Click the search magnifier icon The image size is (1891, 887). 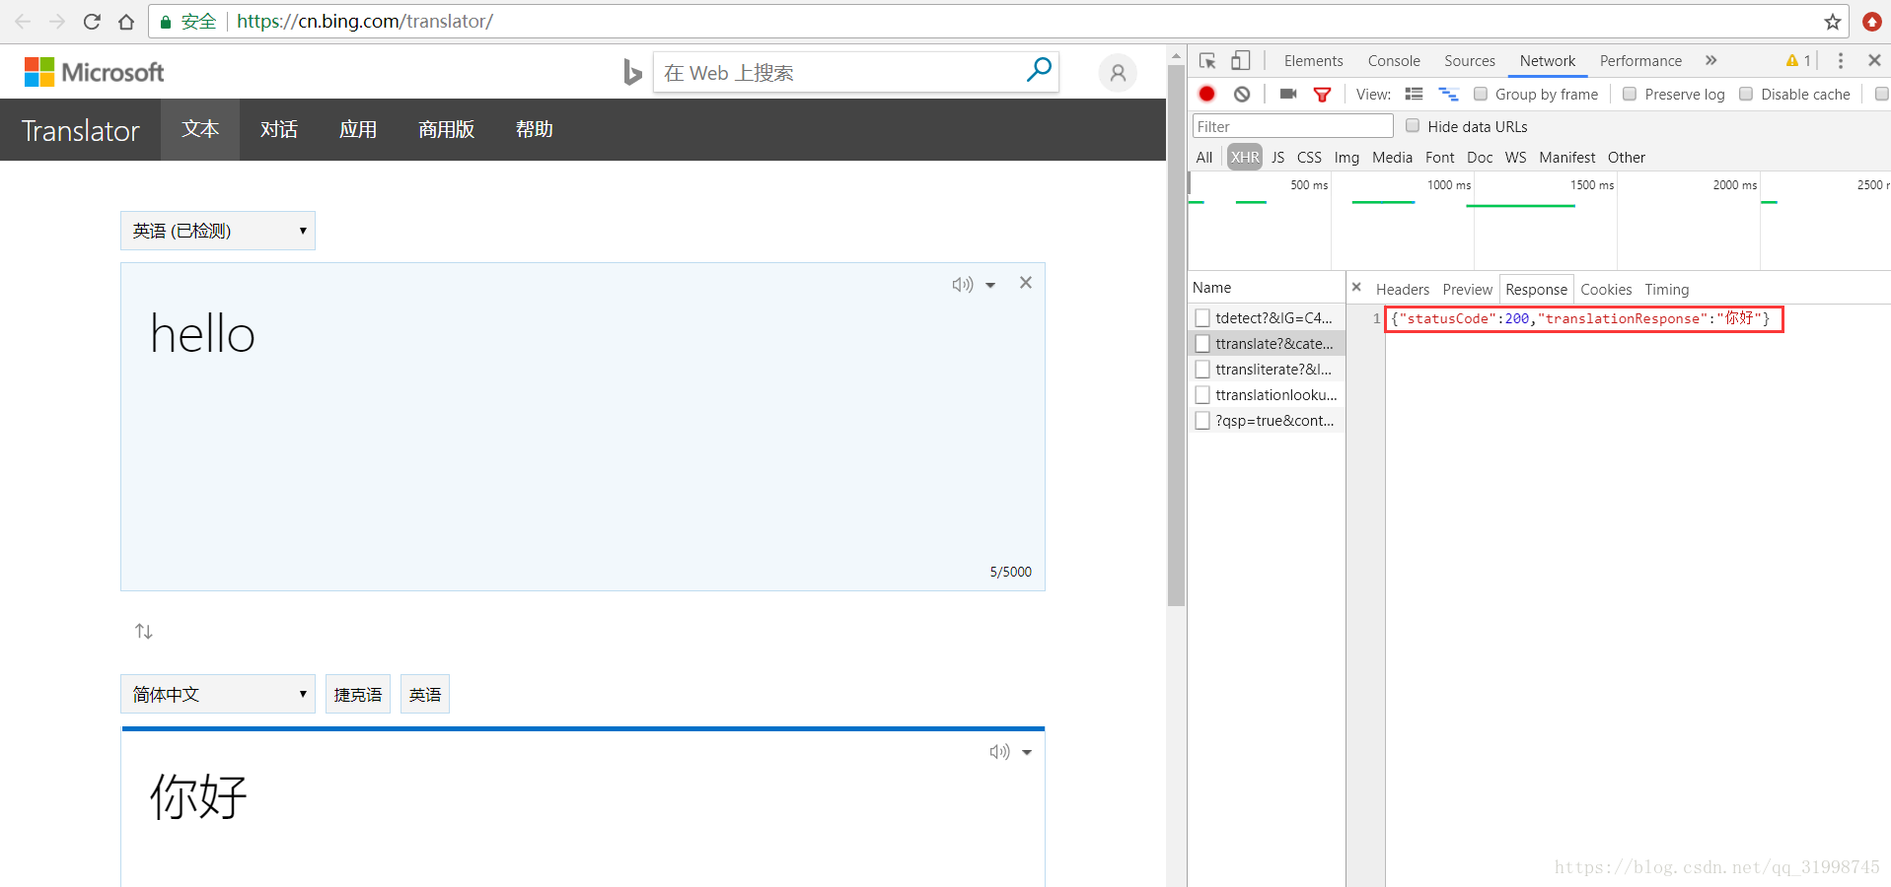tap(1039, 70)
